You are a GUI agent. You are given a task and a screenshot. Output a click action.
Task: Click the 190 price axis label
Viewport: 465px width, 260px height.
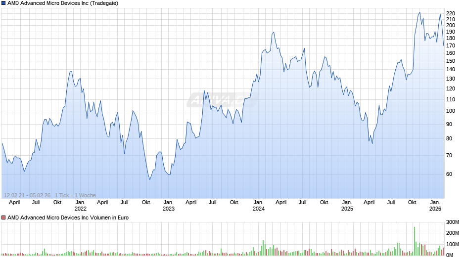coord(451,32)
